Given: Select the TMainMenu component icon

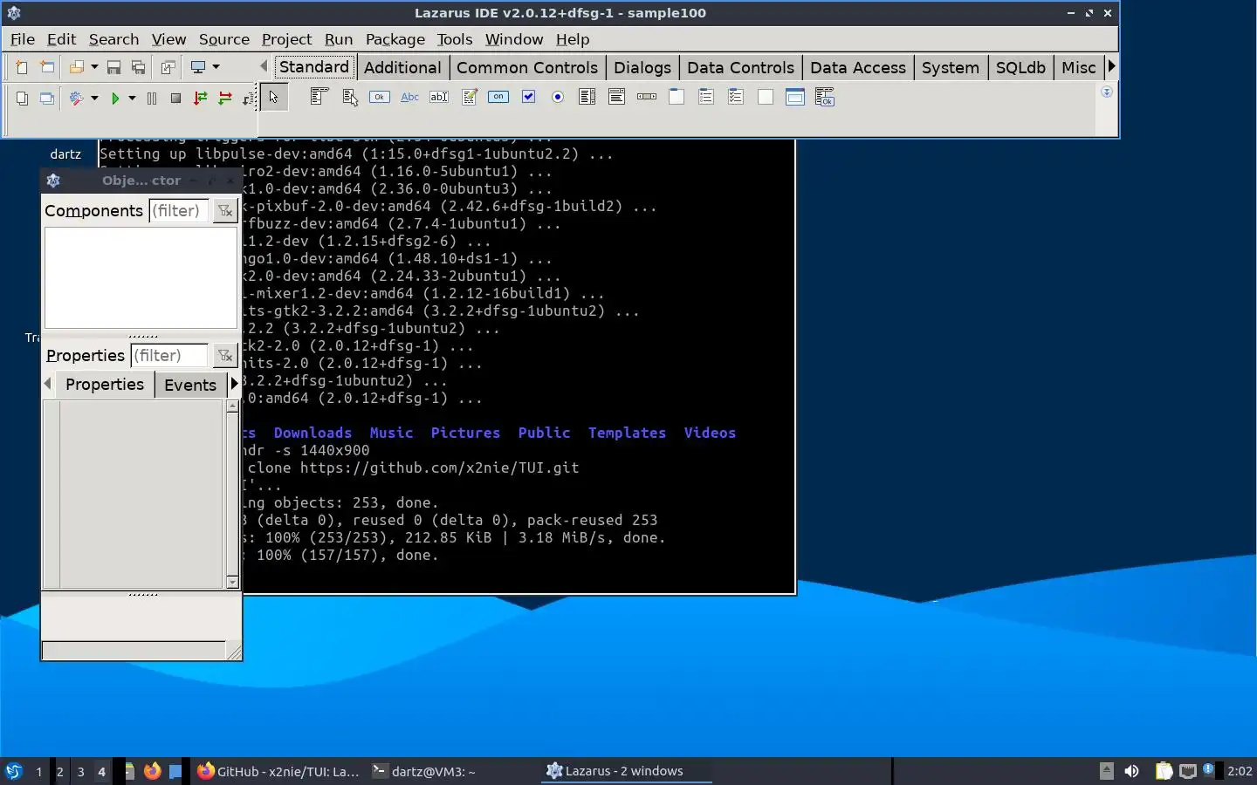Looking at the screenshot, I should click(319, 97).
